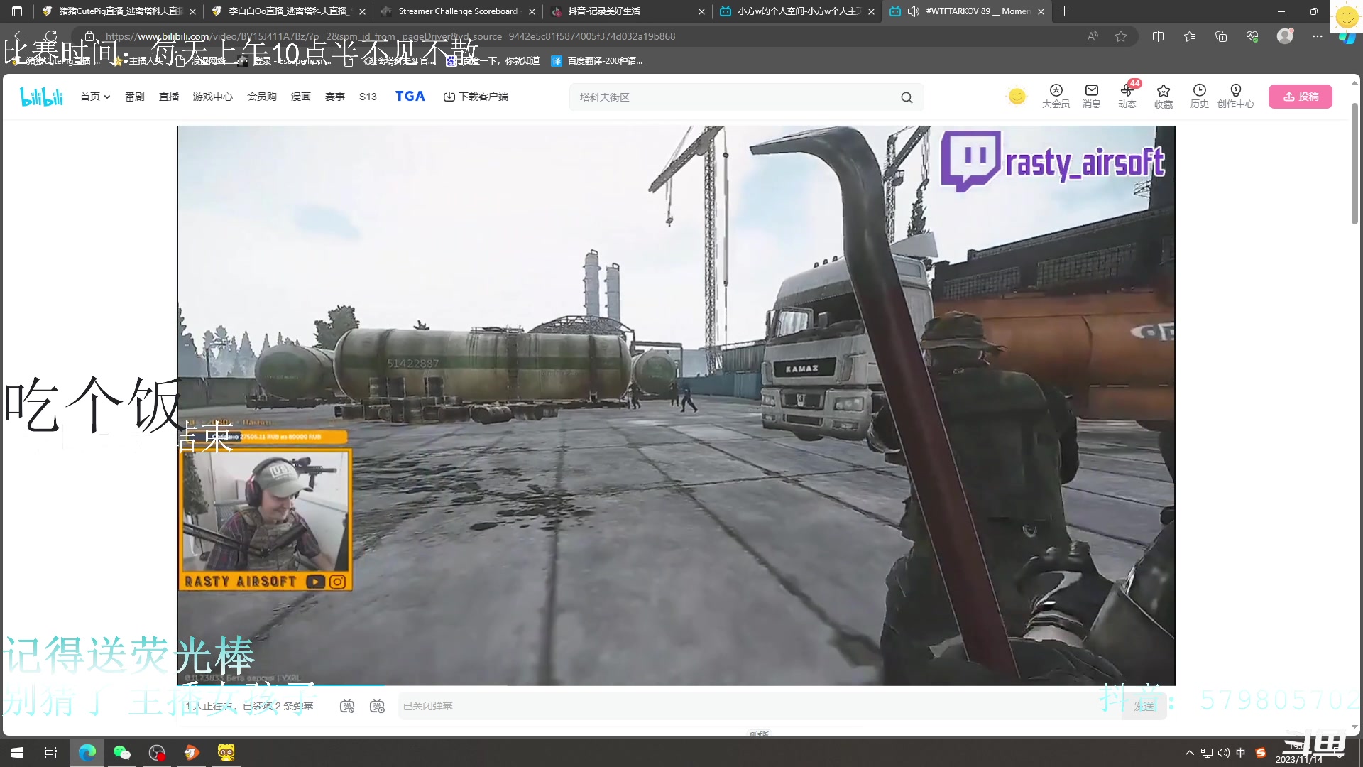
Task: Open the TGA navigation link
Action: pyautogui.click(x=410, y=96)
